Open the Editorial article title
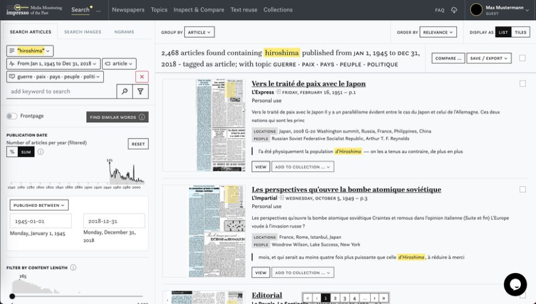 (x=267, y=295)
